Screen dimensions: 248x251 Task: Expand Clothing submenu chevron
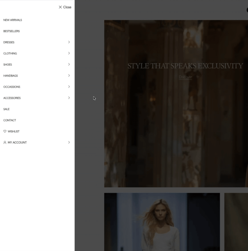click(69, 53)
